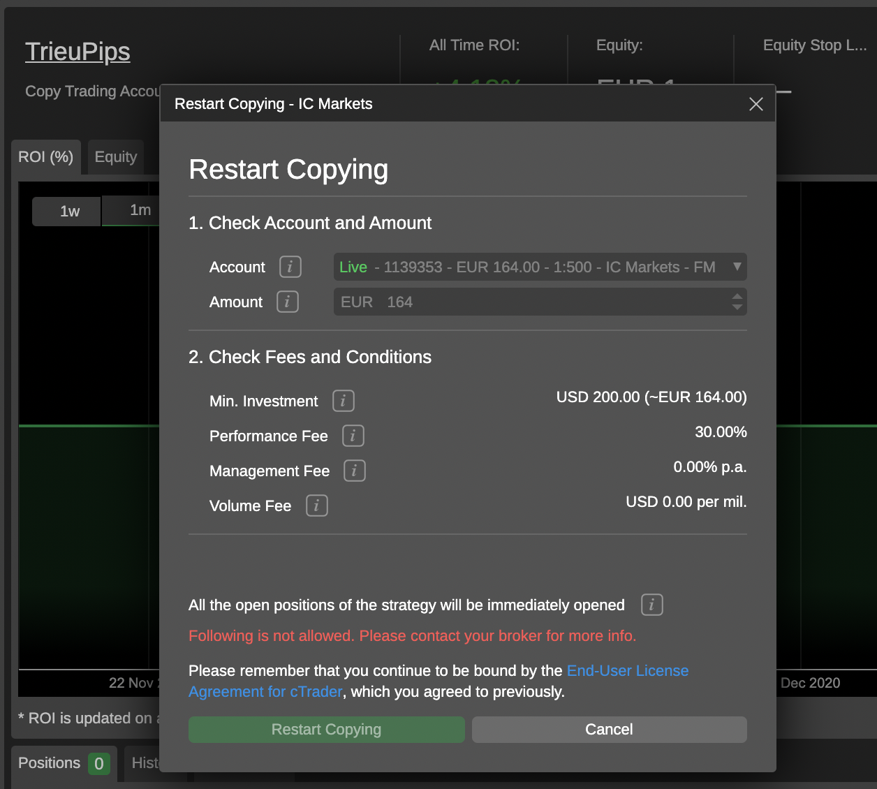Cancel the restart copying dialog
877x789 pixels.
point(610,730)
